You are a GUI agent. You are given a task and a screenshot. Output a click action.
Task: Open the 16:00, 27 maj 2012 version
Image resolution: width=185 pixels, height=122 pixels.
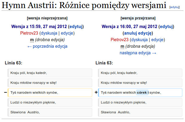(129, 27)
